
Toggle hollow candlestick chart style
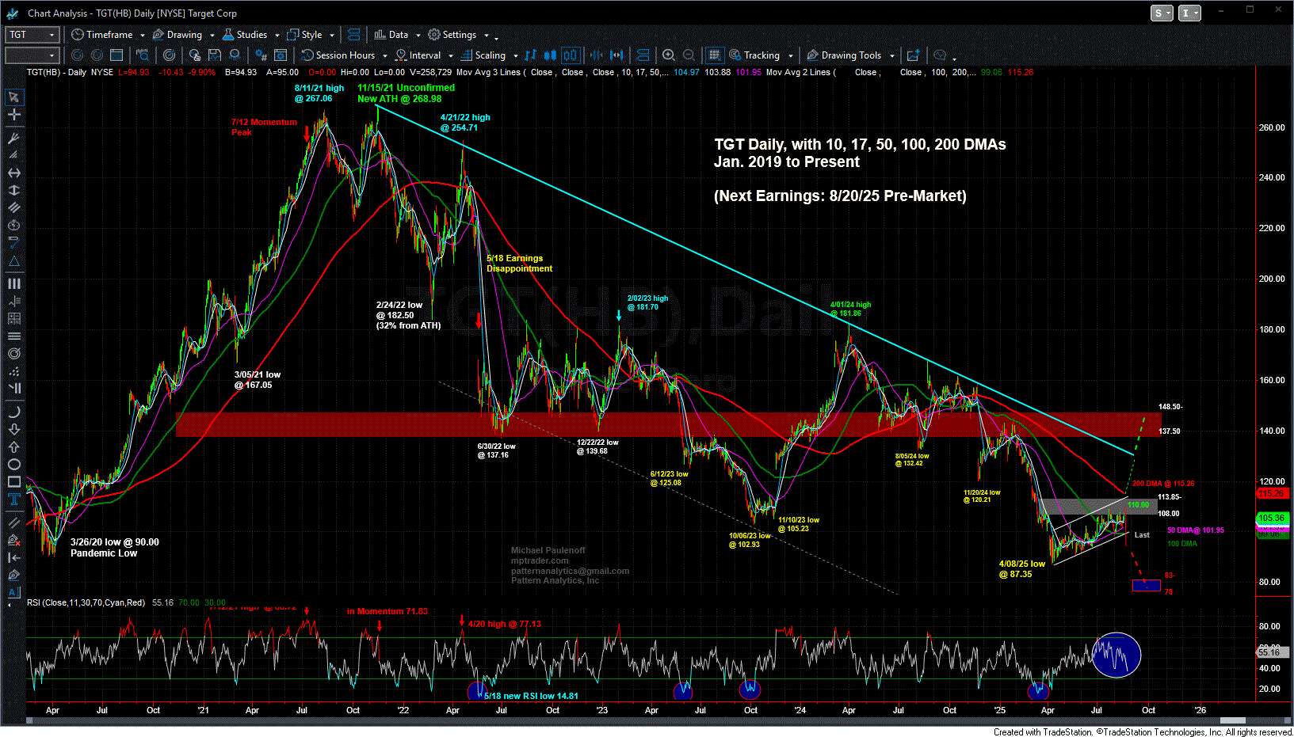click(571, 55)
